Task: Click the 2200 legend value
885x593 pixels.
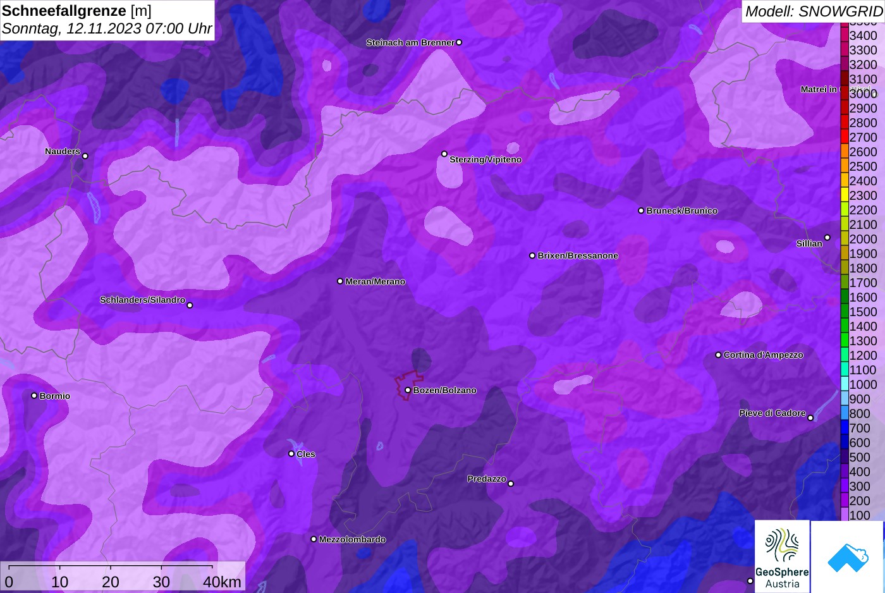Action: pyautogui.click(x=863, y=210)
